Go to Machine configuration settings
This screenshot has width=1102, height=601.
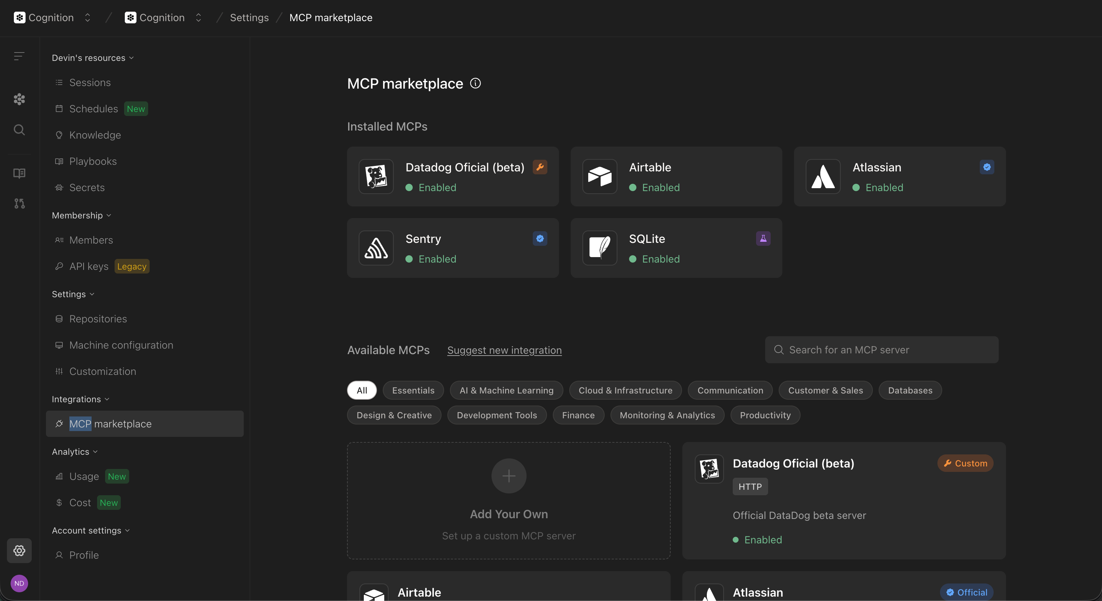pyautogui.click(x=121, y=345)
